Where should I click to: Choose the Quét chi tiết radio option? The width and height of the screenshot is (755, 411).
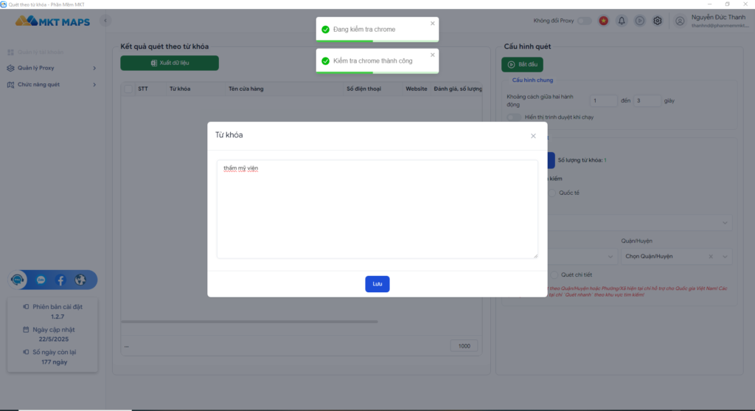553,274
